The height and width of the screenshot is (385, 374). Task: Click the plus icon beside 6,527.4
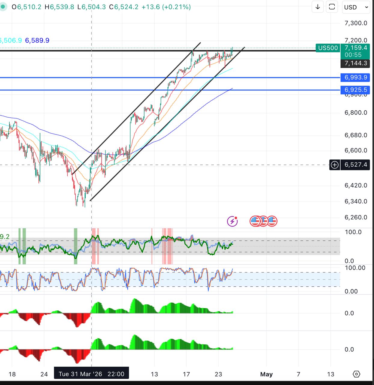click(335, 165)
